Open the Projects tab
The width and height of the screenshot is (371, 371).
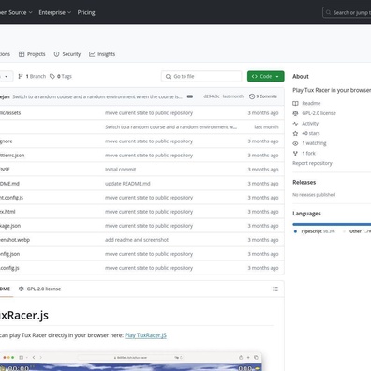pos(32,54)
